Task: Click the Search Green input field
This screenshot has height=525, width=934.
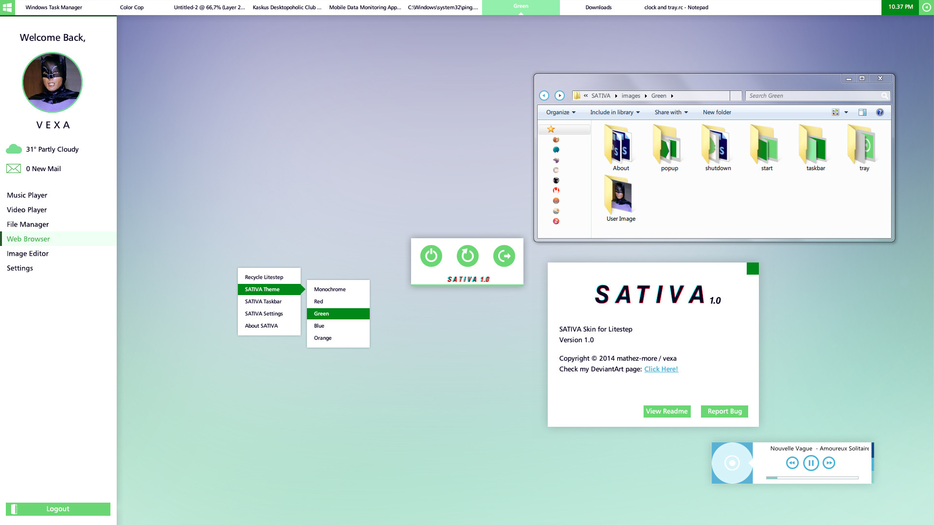Action: (817, 96)
